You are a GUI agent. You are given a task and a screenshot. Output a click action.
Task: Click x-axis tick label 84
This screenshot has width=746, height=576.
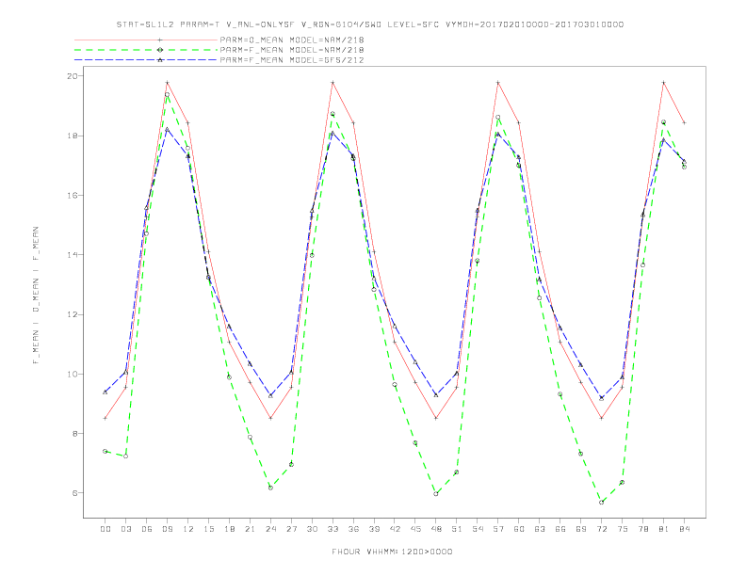click(684, 529)
